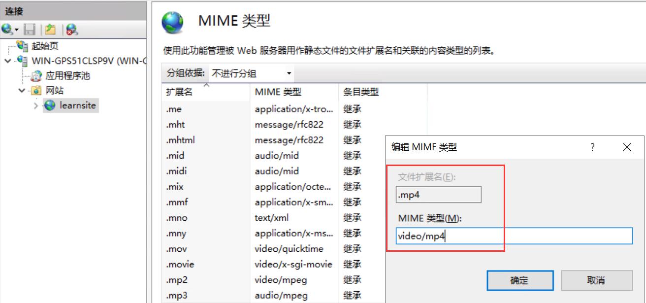Select the .movie extension row

[180, 265]
